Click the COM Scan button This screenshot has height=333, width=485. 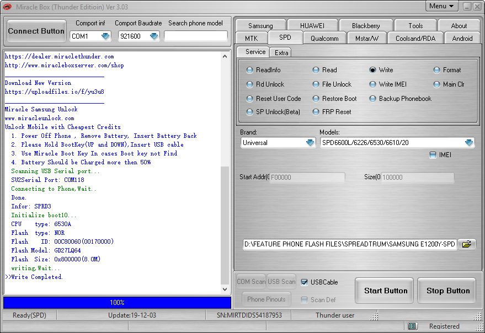point(251,282)
